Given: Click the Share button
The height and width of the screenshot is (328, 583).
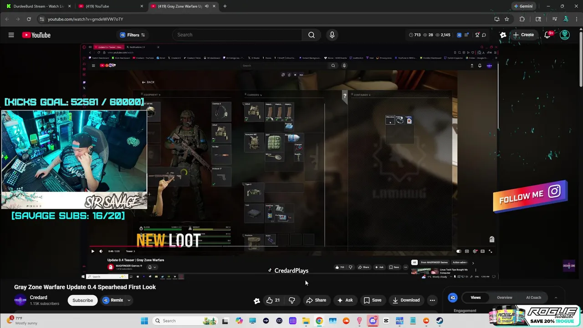Looking at the screenshot, I should point(316,300).
